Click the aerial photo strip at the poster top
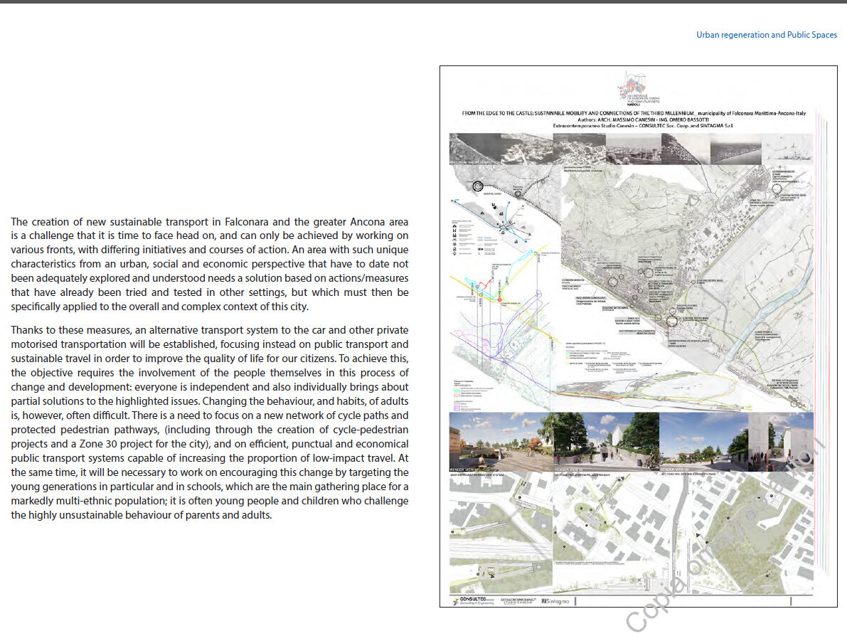Image resolution: width=847 pixels, height=636 pixels. pos(631,149)
